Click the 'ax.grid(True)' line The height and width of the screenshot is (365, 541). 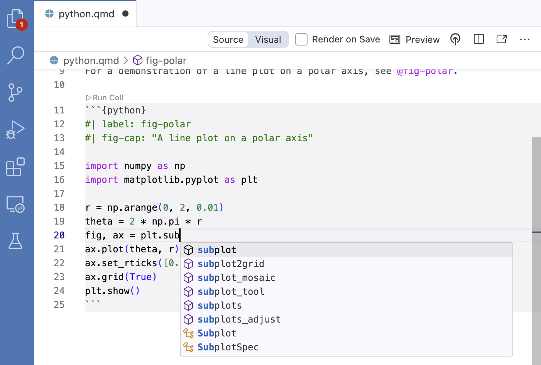click(x=121, y=277)
